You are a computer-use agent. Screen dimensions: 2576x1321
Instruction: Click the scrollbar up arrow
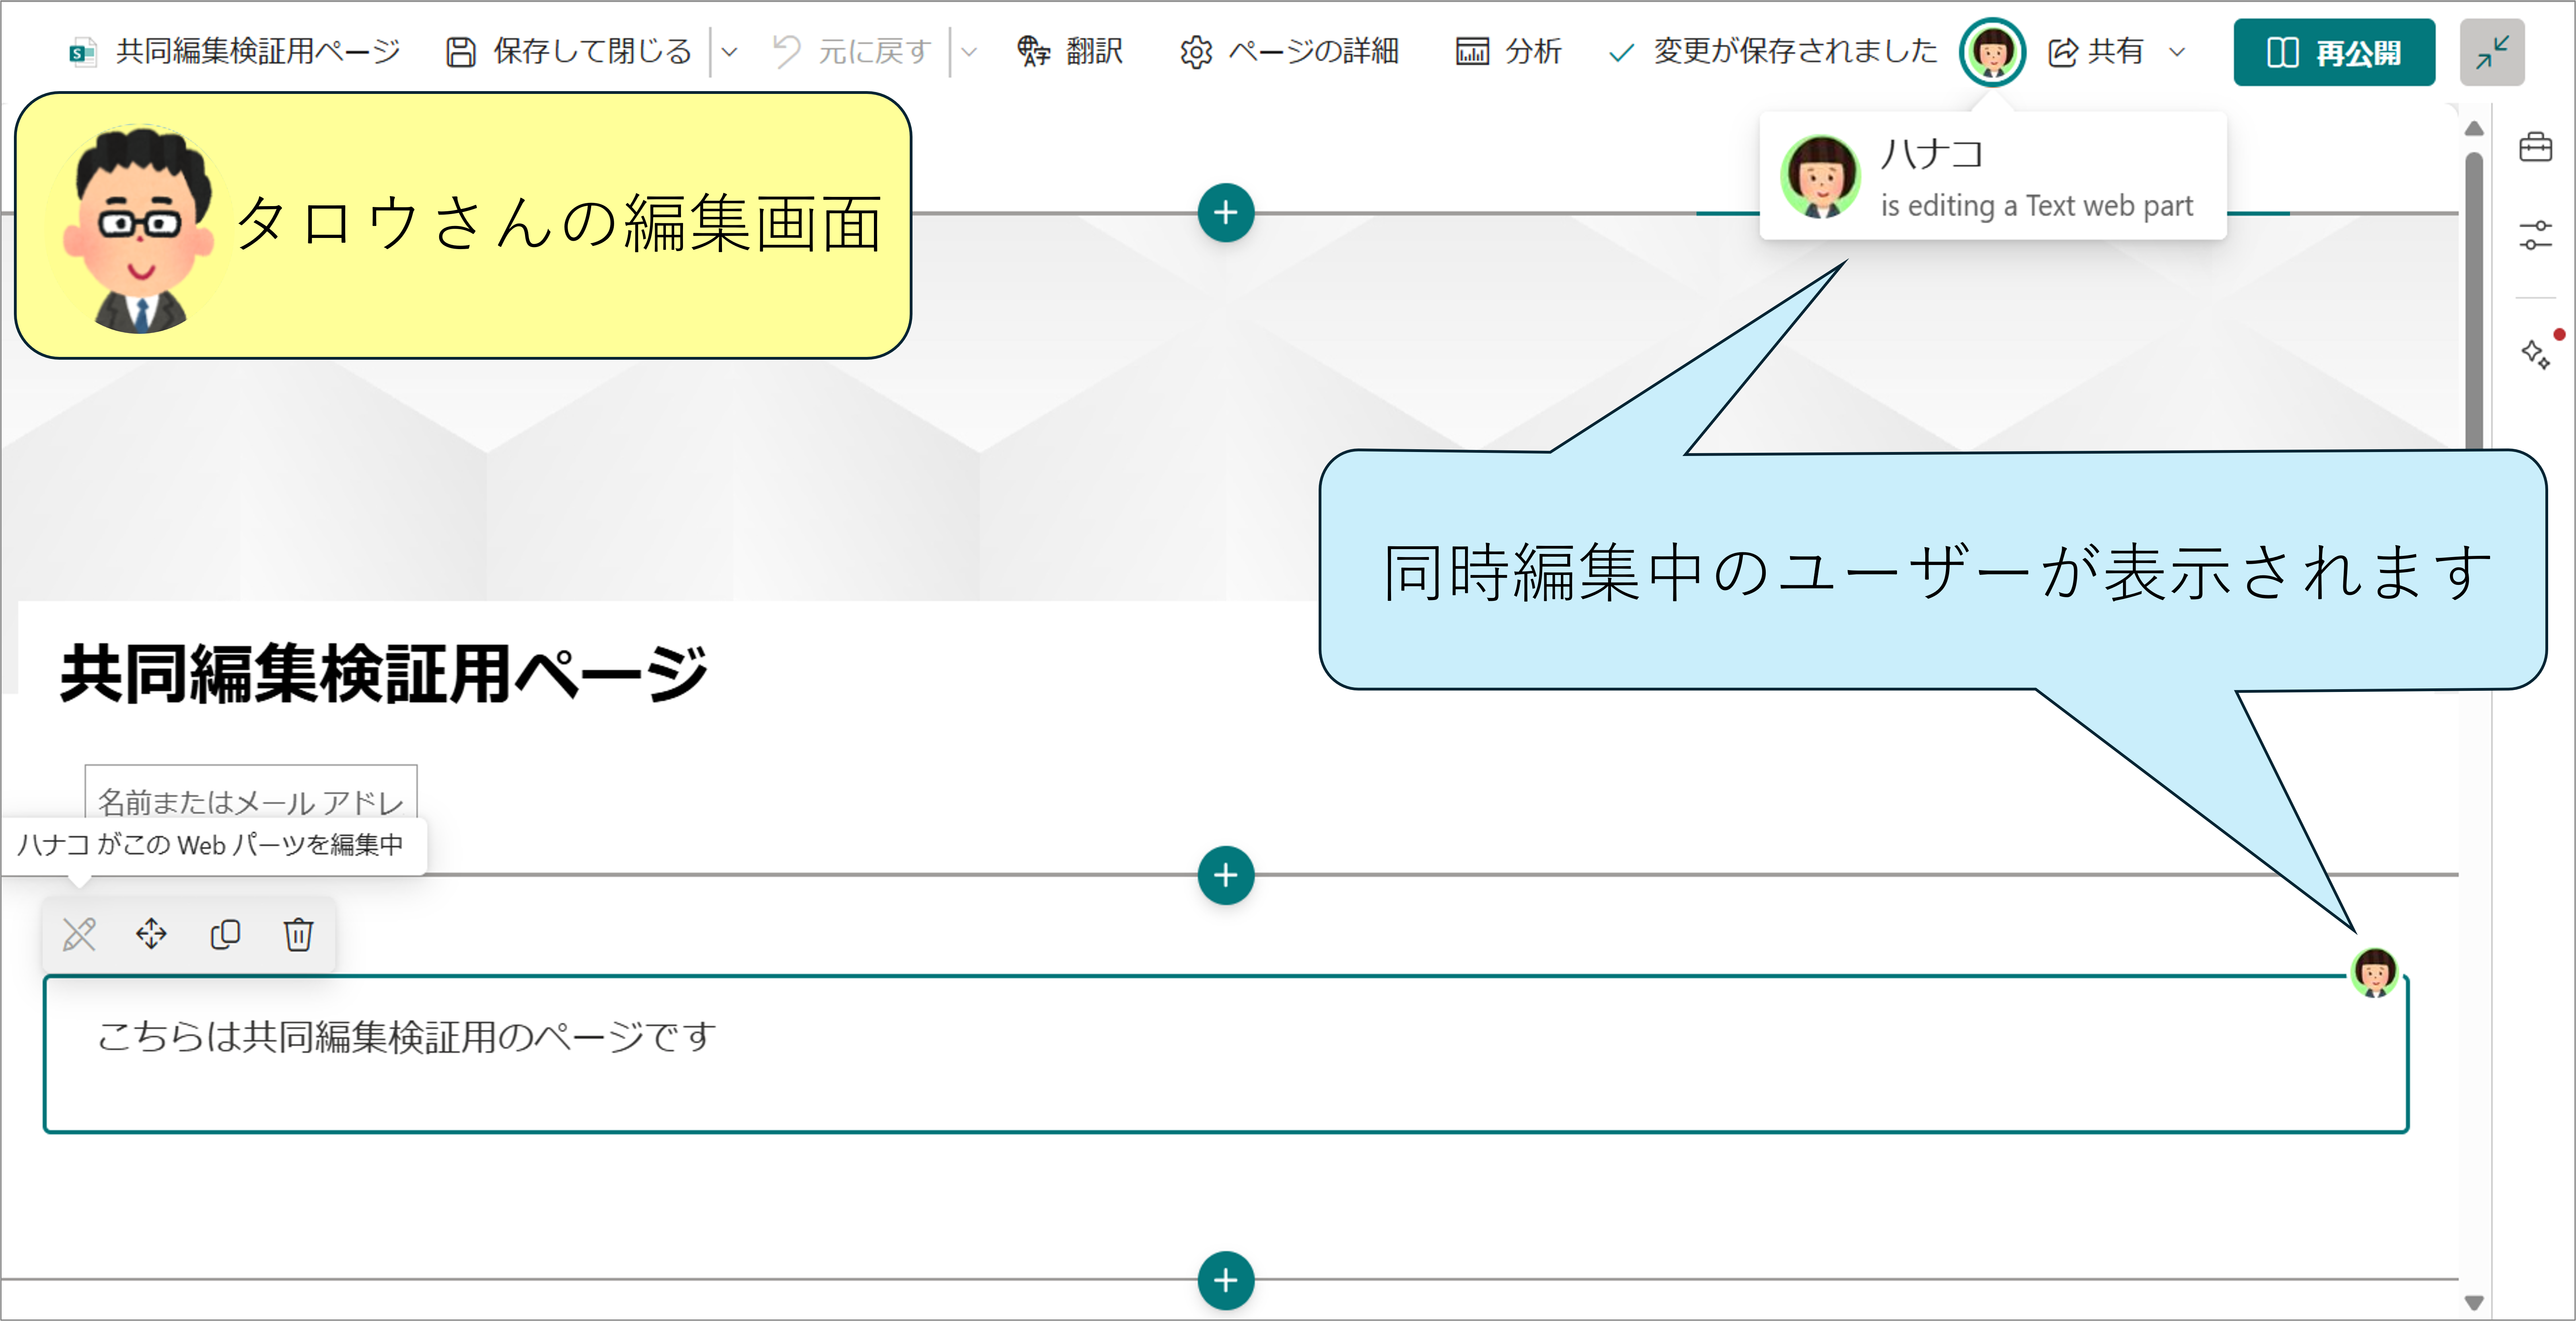pyautogui.click(x=2474, y=129)
